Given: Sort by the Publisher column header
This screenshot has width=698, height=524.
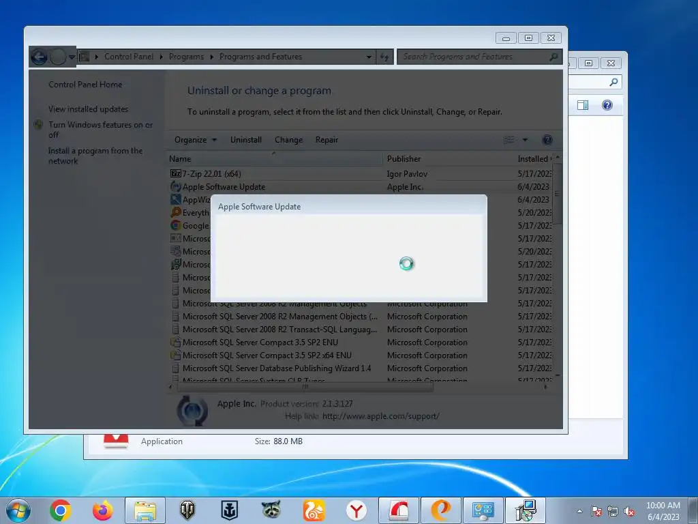Looking at the screenshot, I should 449,158.
